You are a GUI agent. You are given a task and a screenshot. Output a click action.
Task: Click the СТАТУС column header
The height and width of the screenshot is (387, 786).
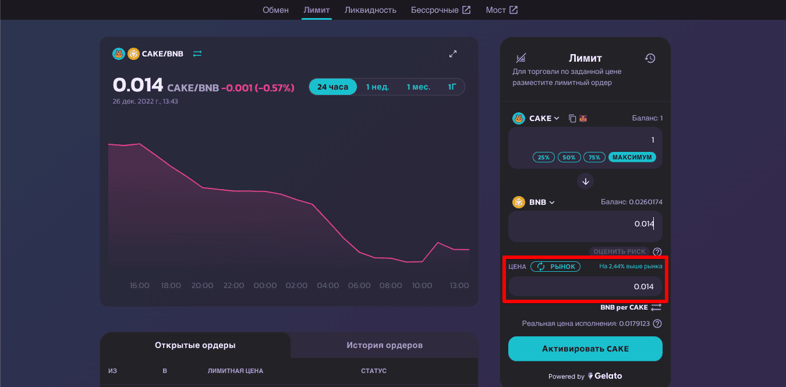374,371
